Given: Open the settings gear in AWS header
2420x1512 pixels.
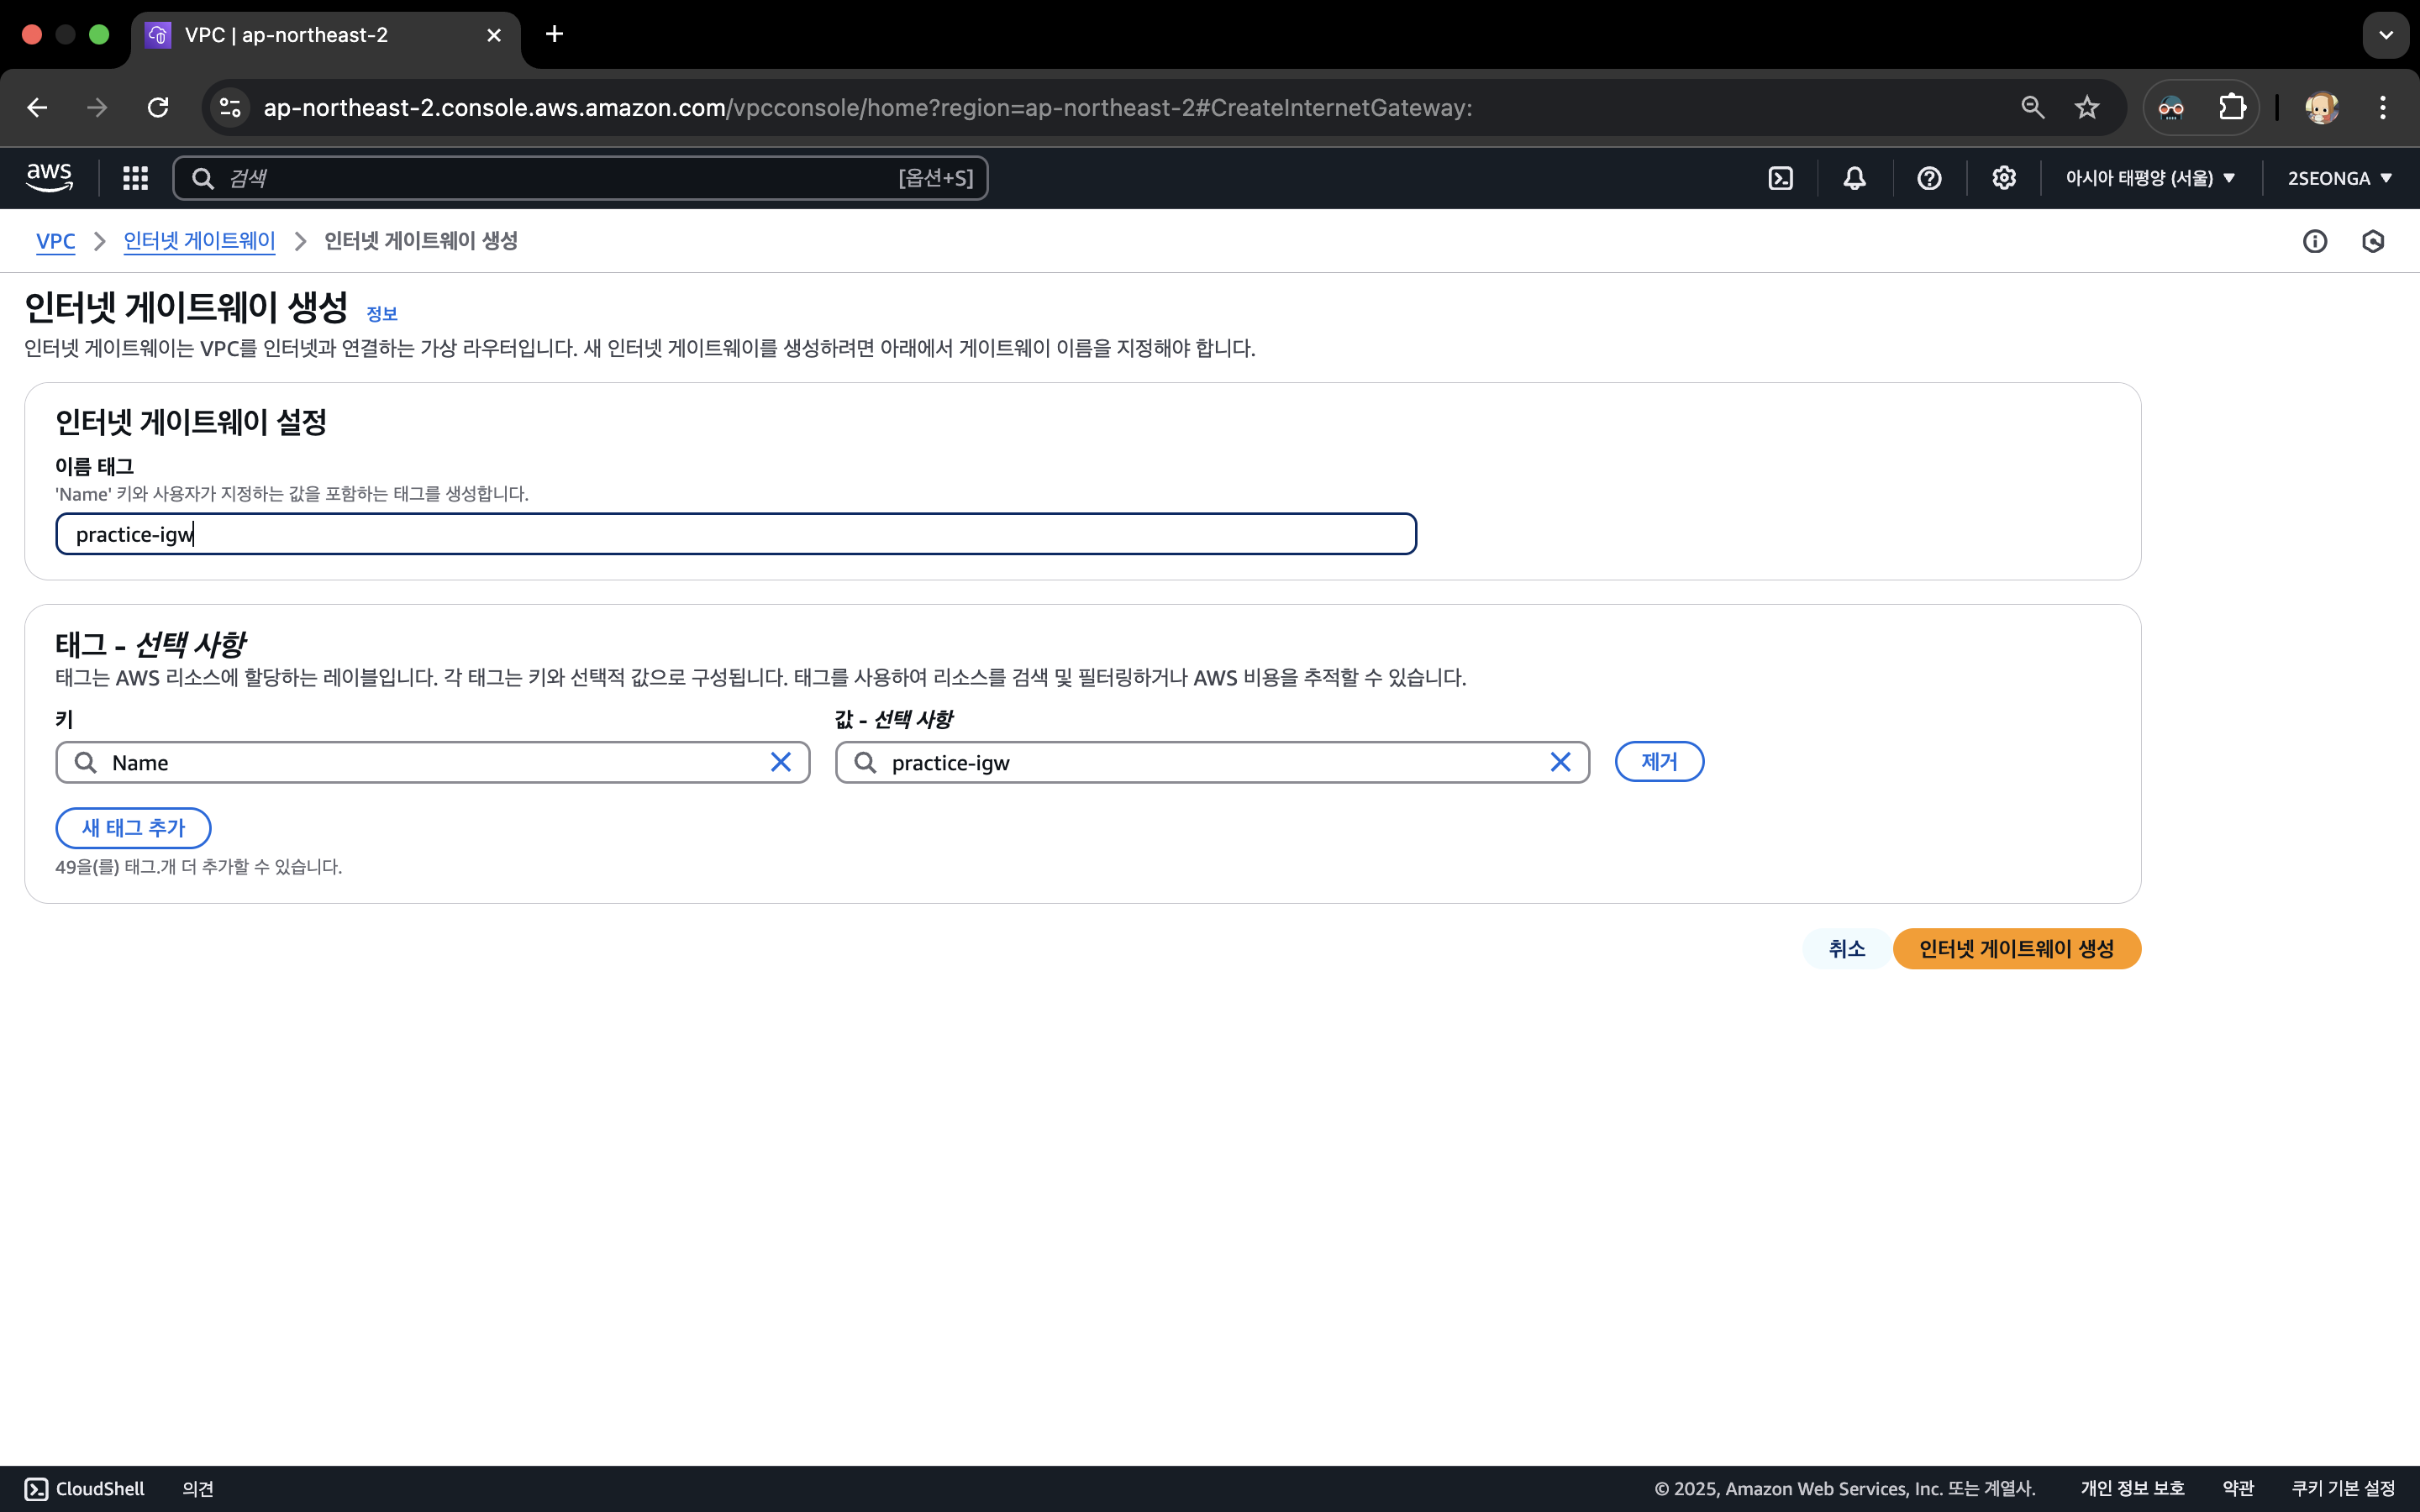Looking at the screenshot, I should click(x=2003, y=178).
